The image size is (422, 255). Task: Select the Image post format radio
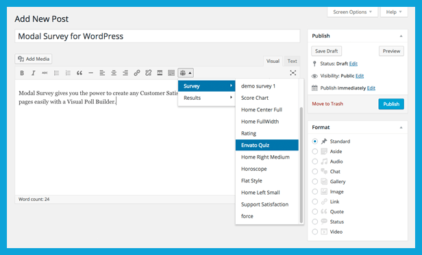314,191
